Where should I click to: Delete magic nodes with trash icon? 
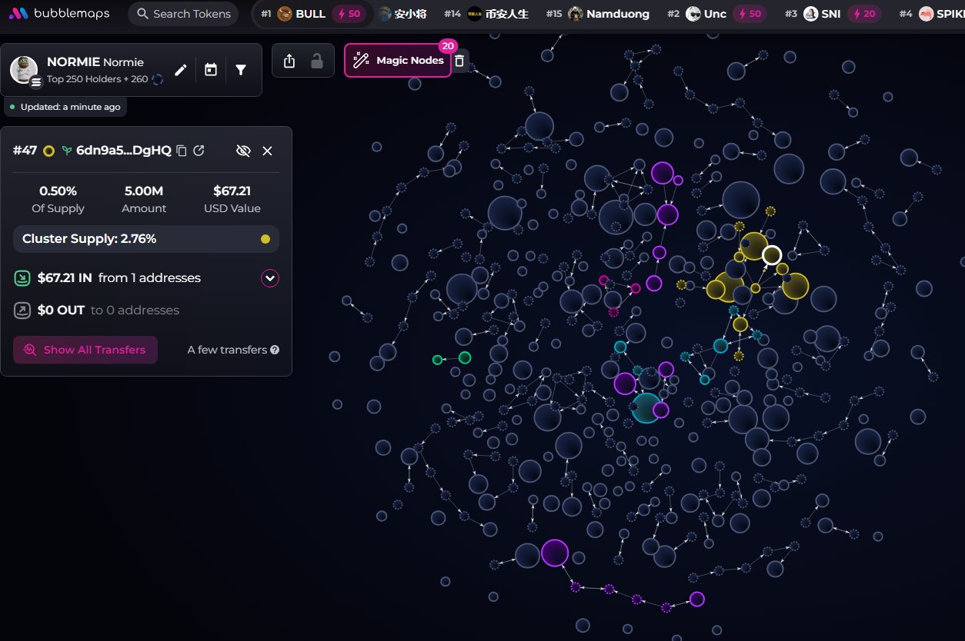(x=459, y=61)
